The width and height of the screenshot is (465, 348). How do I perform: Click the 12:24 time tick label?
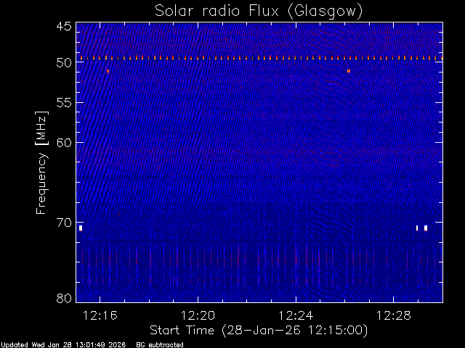coord(296,315)
